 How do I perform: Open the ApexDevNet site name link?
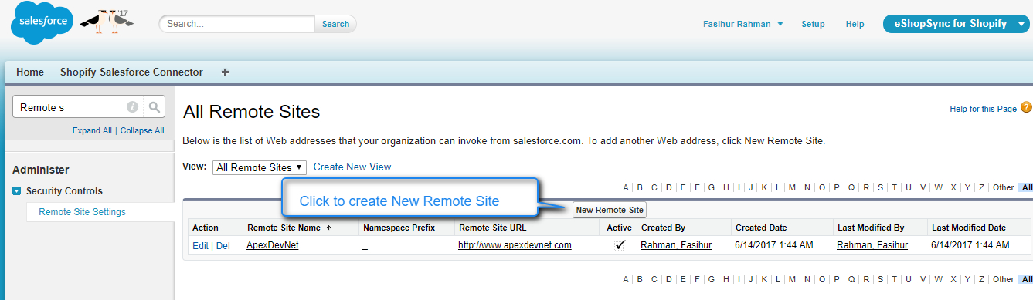272,245
